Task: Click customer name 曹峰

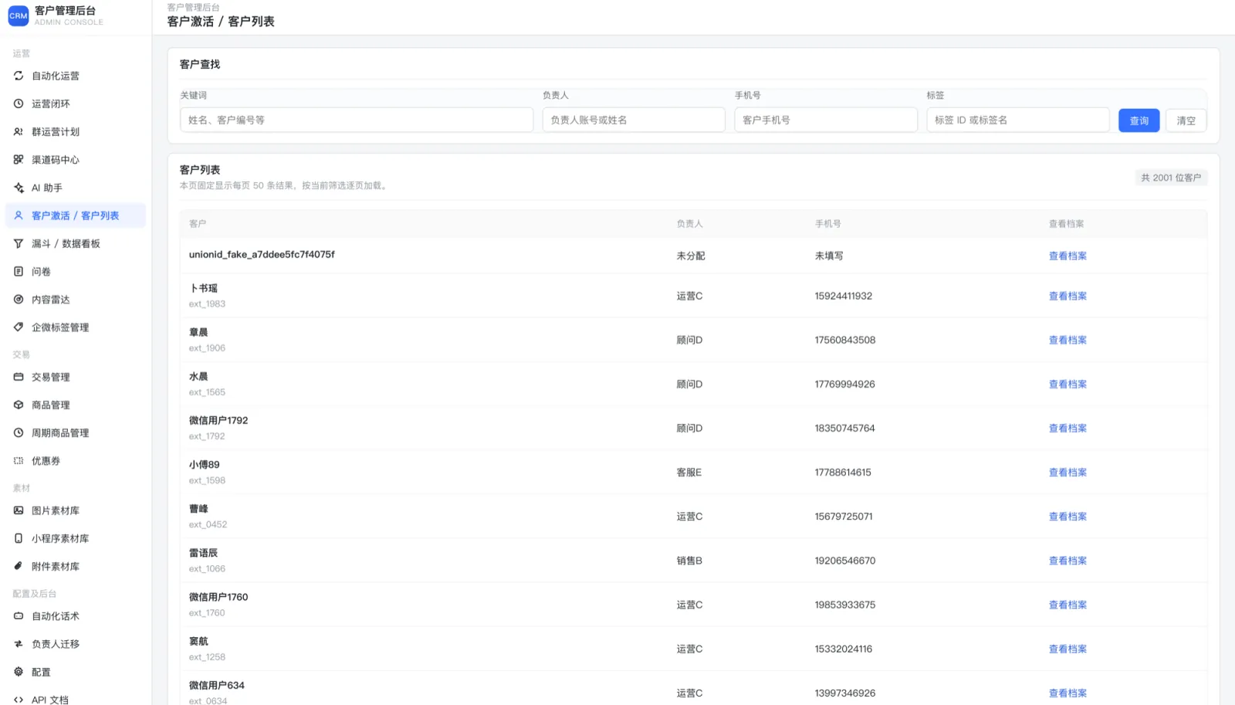Action: (198, 509)
